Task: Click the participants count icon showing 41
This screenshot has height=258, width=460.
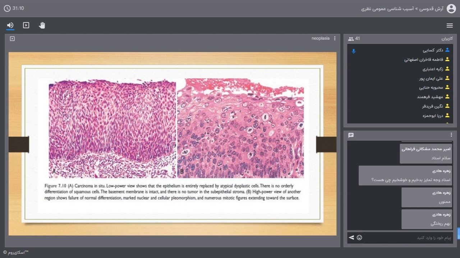Action: click(x=351, y=39)
